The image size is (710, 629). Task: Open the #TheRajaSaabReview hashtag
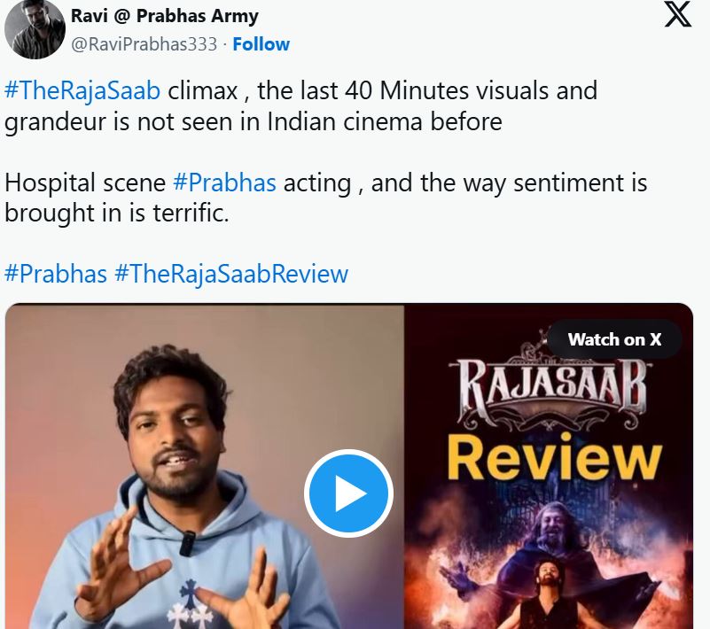(231, 275)
